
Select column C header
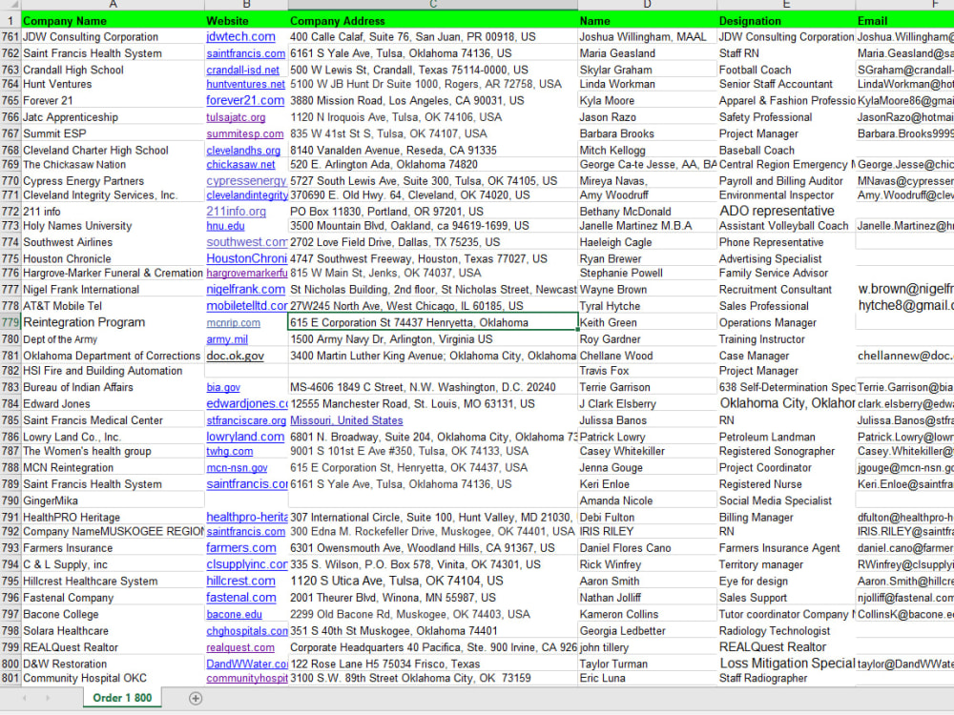(432, 5)
